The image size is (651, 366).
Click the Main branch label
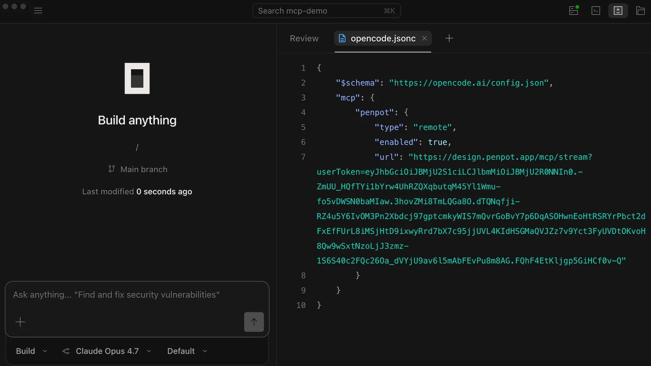click(144, 169)
